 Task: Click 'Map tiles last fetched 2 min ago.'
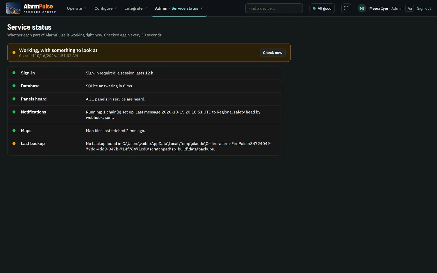[116, 130]
